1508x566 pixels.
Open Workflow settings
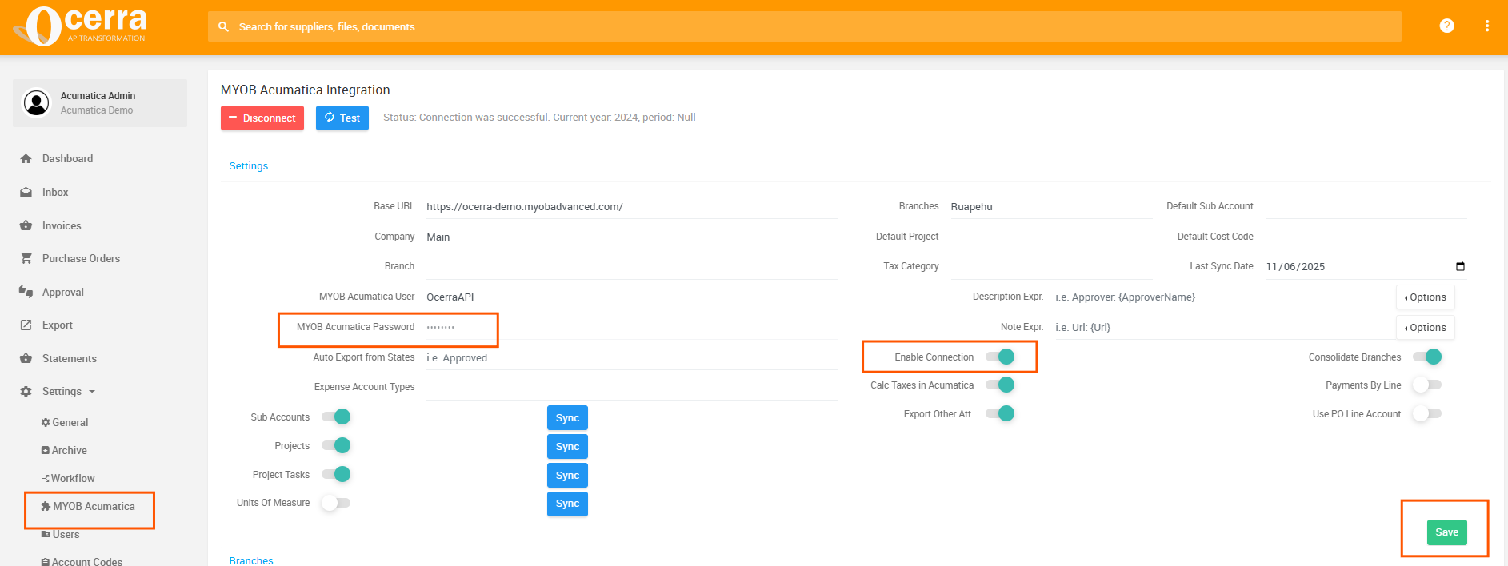pyautogui.click(x=68, y=478)
